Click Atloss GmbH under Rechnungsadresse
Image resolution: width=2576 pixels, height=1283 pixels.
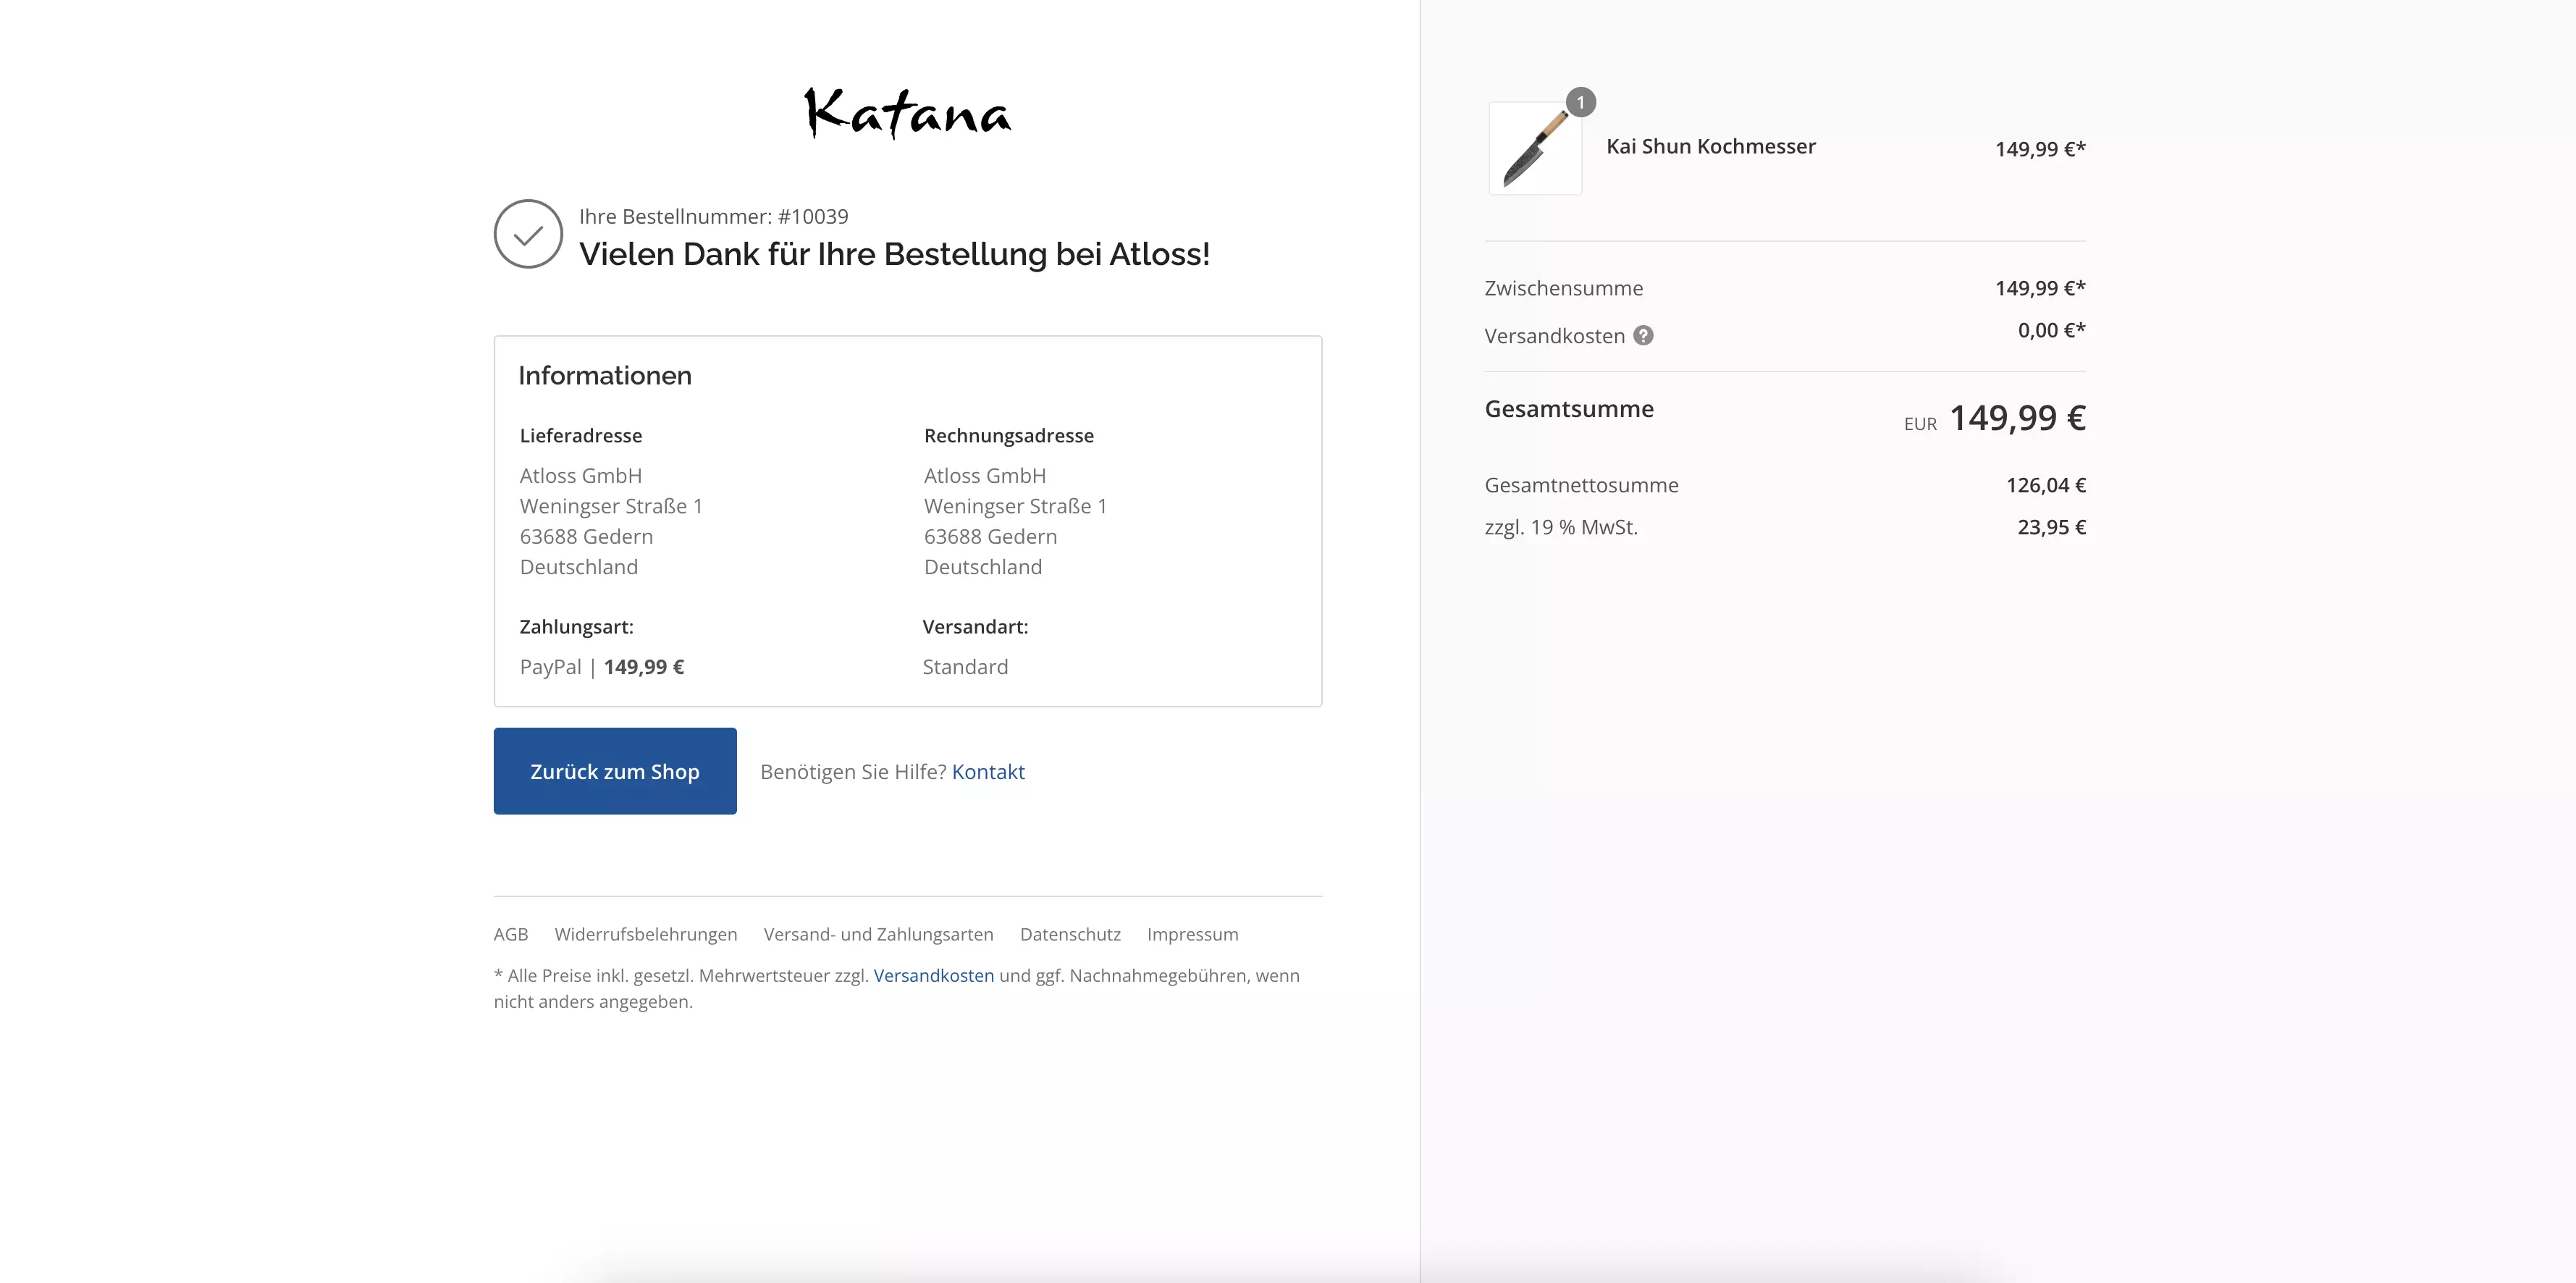pos(985,476)
